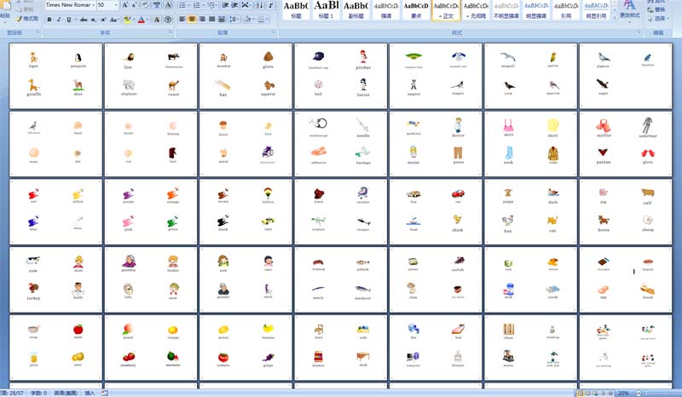
Task: Open line spacing options
Action: click(x=234, y=20)
